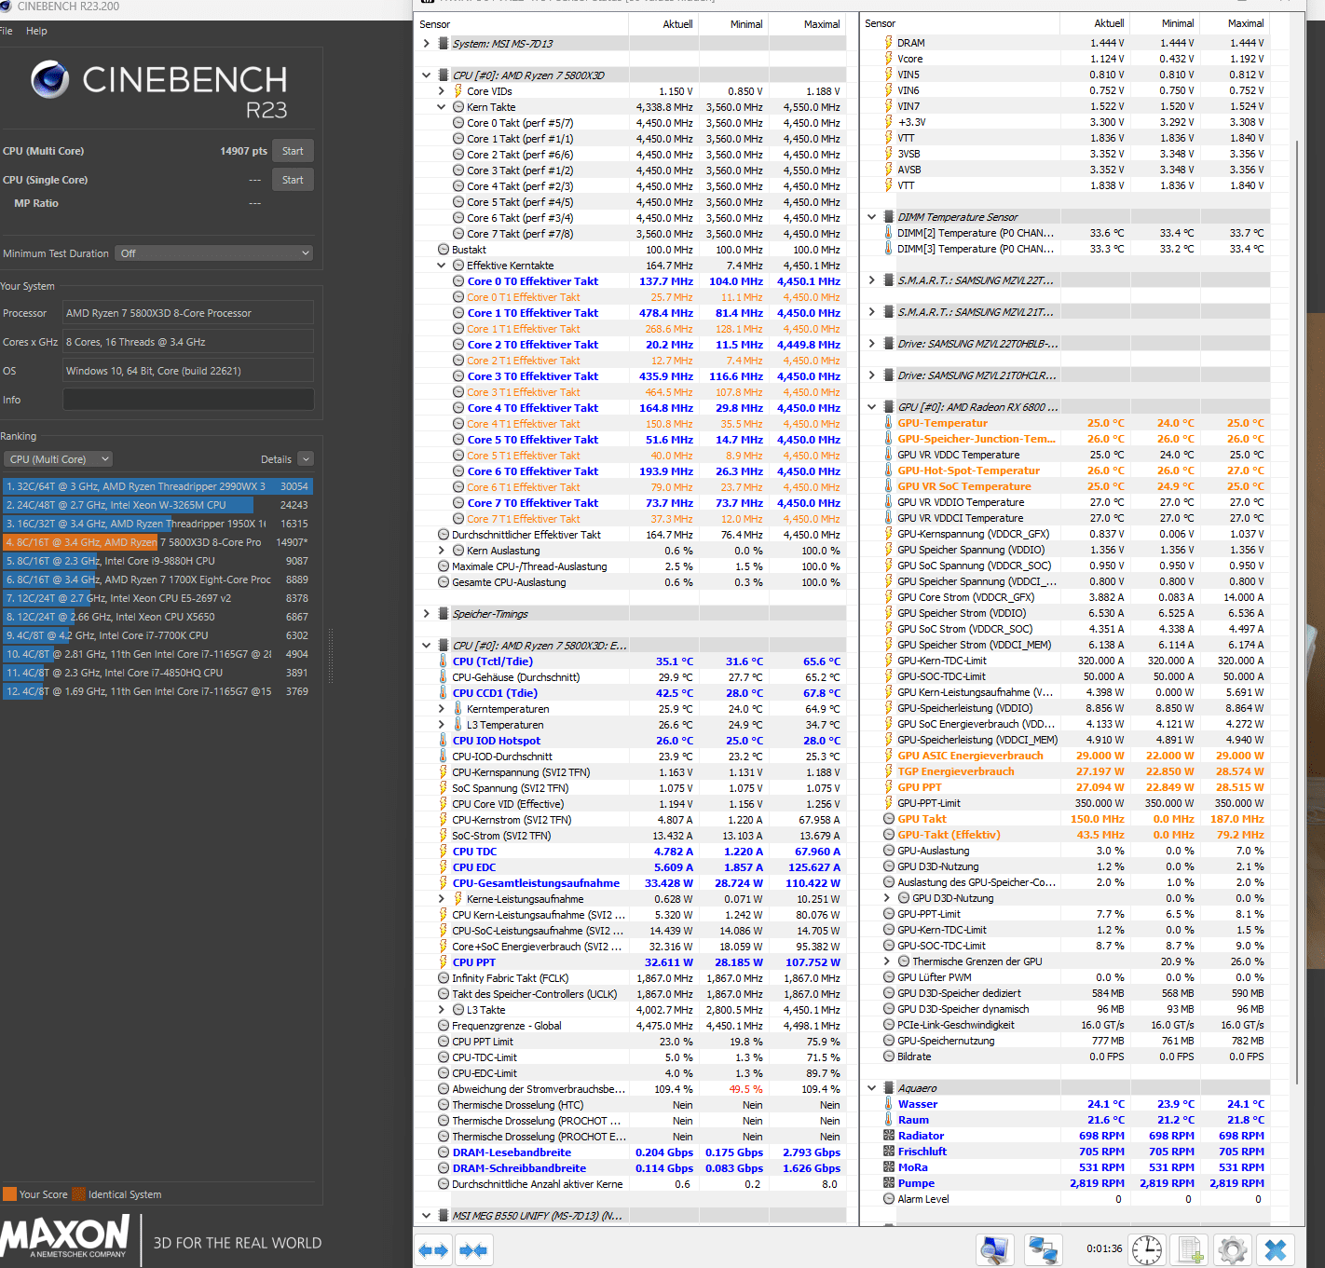Expand the DIMM Temperature Sensor group toggle
The height and width of the screenshot is (1268, 1325).
(x=872, y=217)
